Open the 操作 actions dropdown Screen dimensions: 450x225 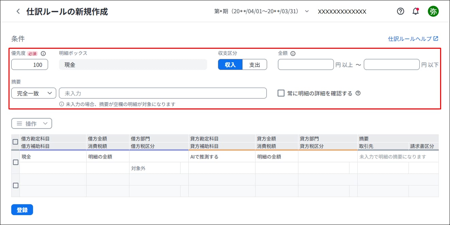(32, 123)
